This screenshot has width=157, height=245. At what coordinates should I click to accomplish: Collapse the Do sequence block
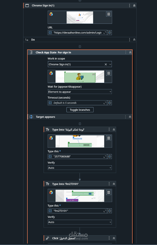[x=134, y=40]
